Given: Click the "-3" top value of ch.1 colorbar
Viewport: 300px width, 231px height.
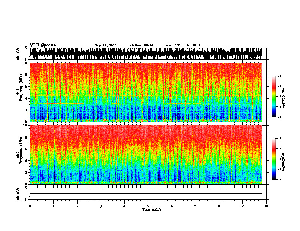Looking at the screenshot, I should click(x=279, y=76).
